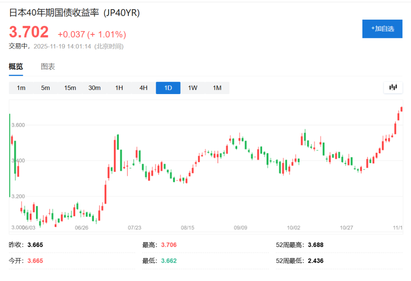Click the 最高 value 3.706
411x281 pixels.
point(169,245)
